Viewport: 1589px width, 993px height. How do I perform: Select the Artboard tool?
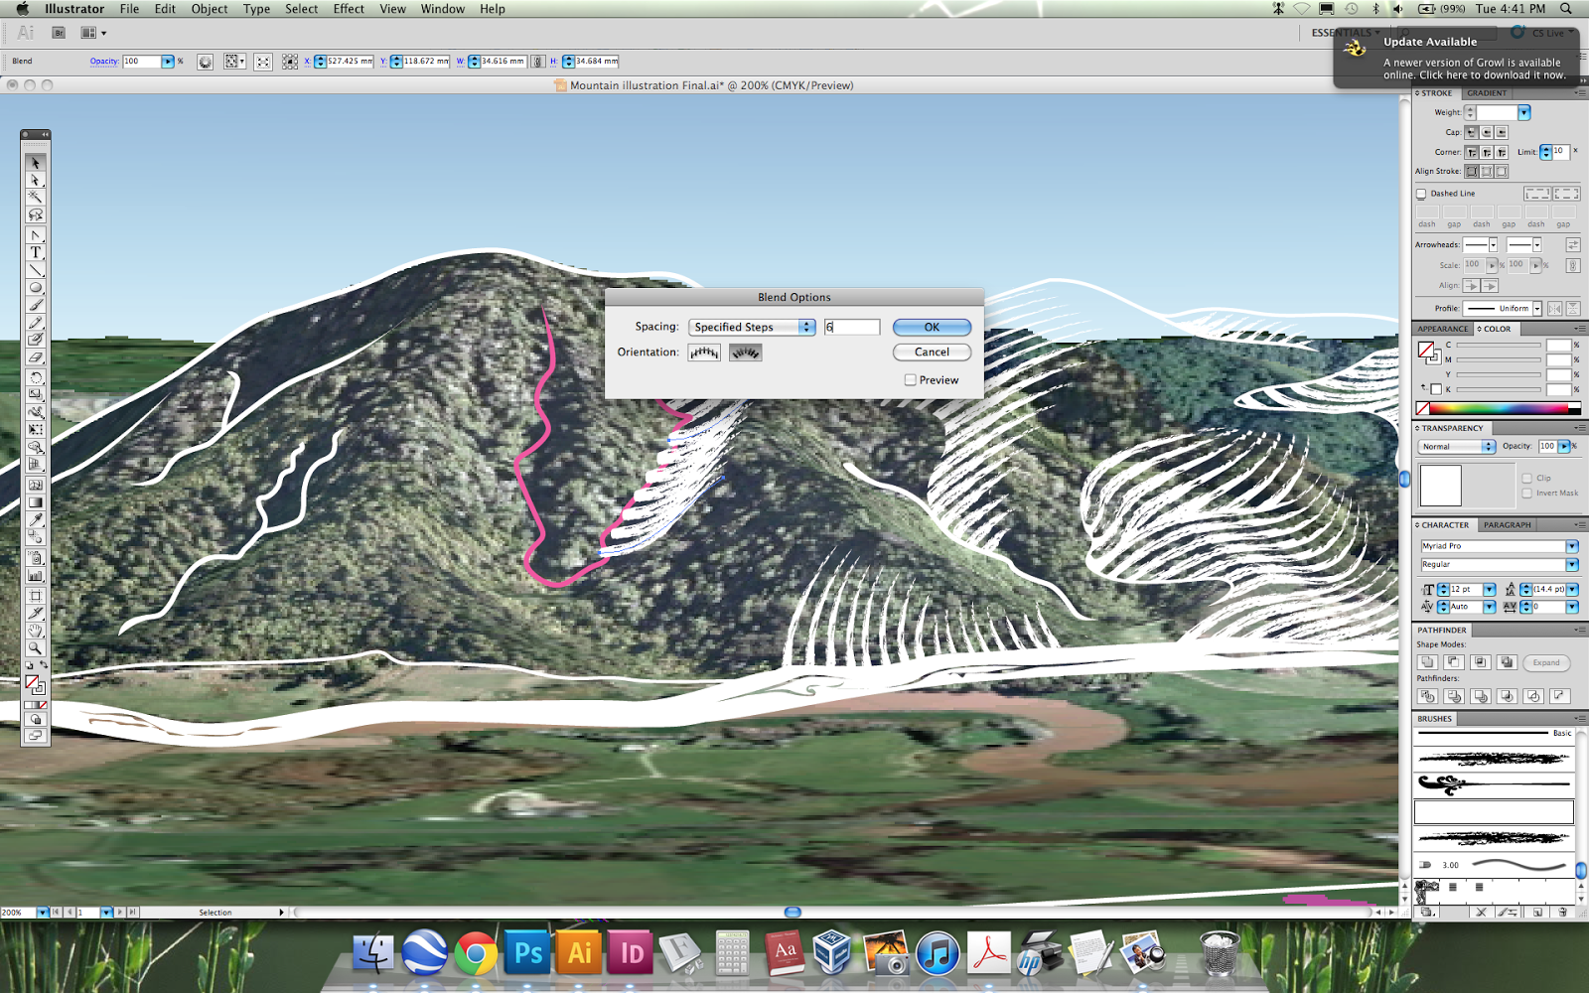point(36,596)
